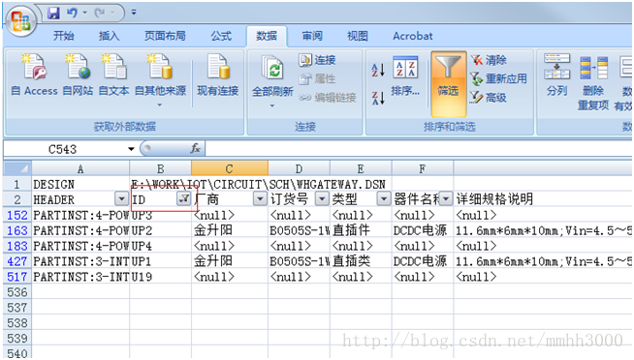634x360 pixels.
Task: Open 属性 connection properties
Action: (317, 78)
